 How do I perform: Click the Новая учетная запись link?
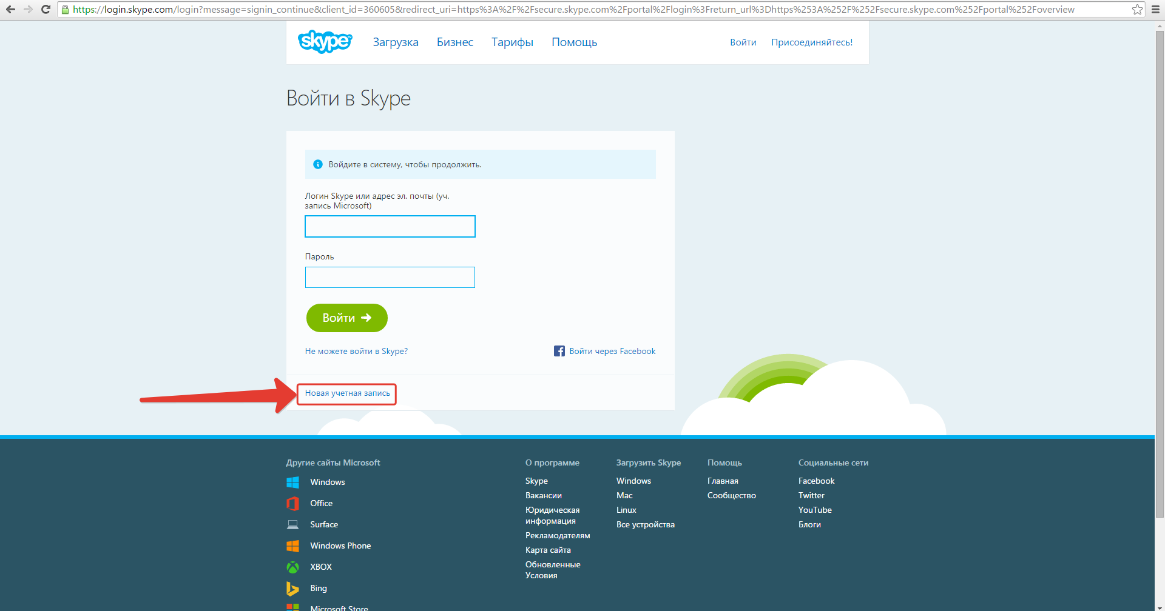(348, 393)
